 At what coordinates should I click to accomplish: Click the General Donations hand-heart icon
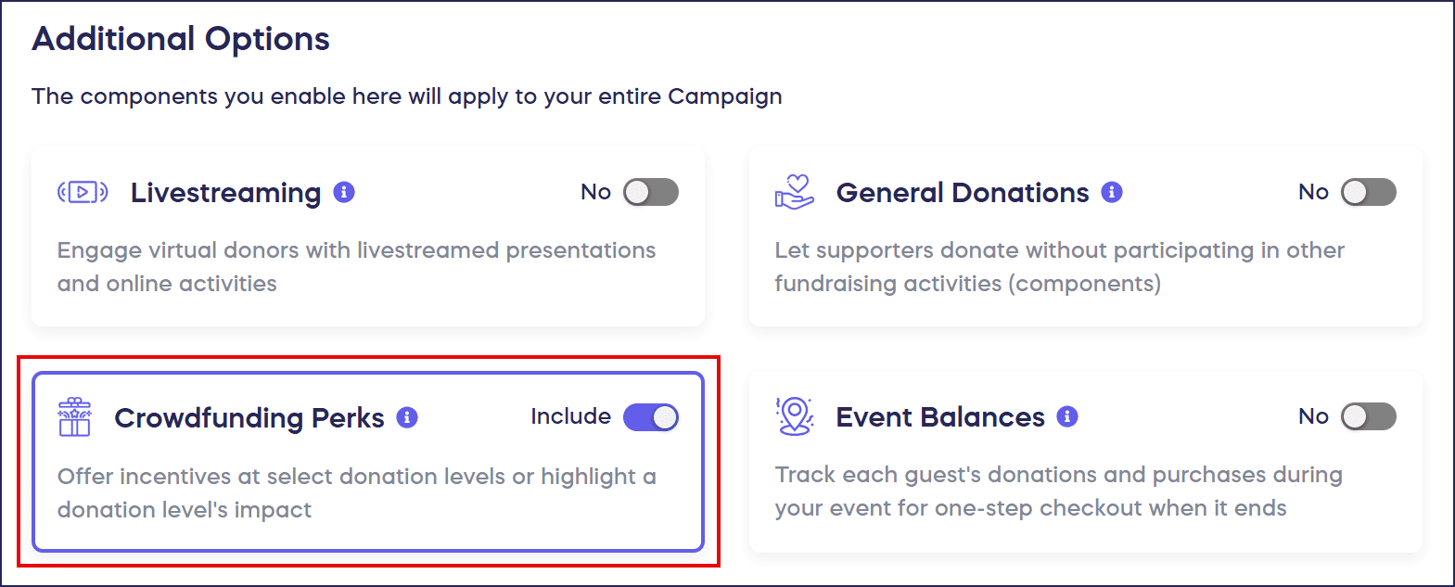[x=794, y=192]
